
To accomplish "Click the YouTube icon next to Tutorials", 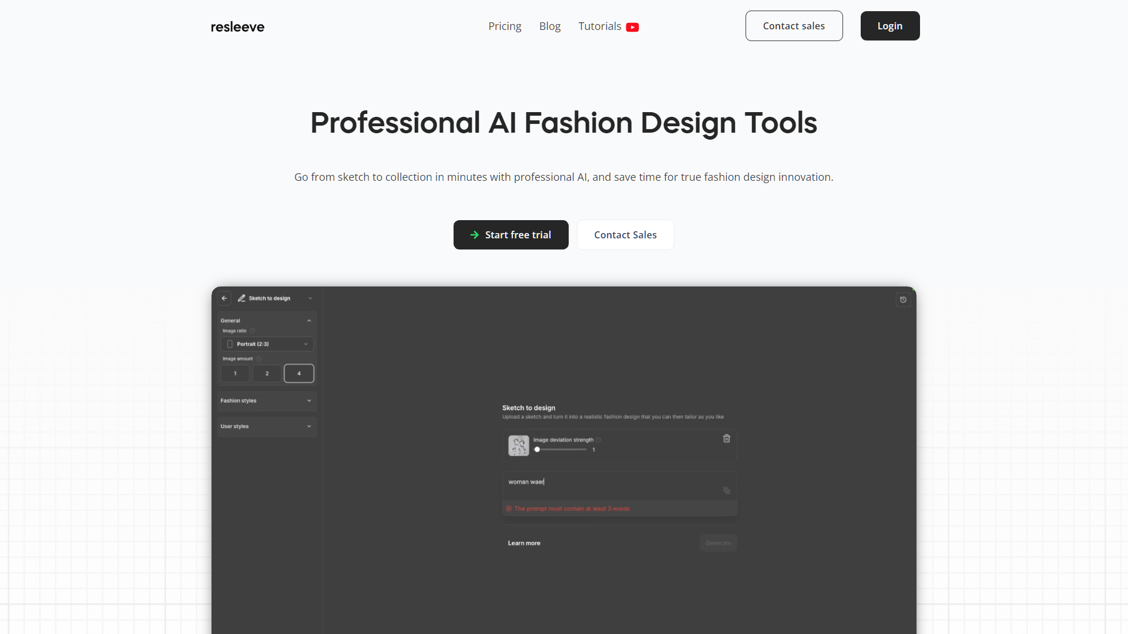I will (x=632, y=27).
